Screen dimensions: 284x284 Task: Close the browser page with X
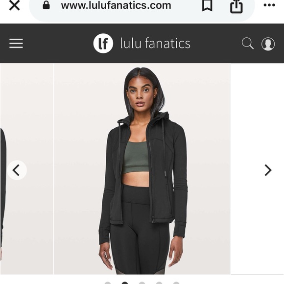14,5
